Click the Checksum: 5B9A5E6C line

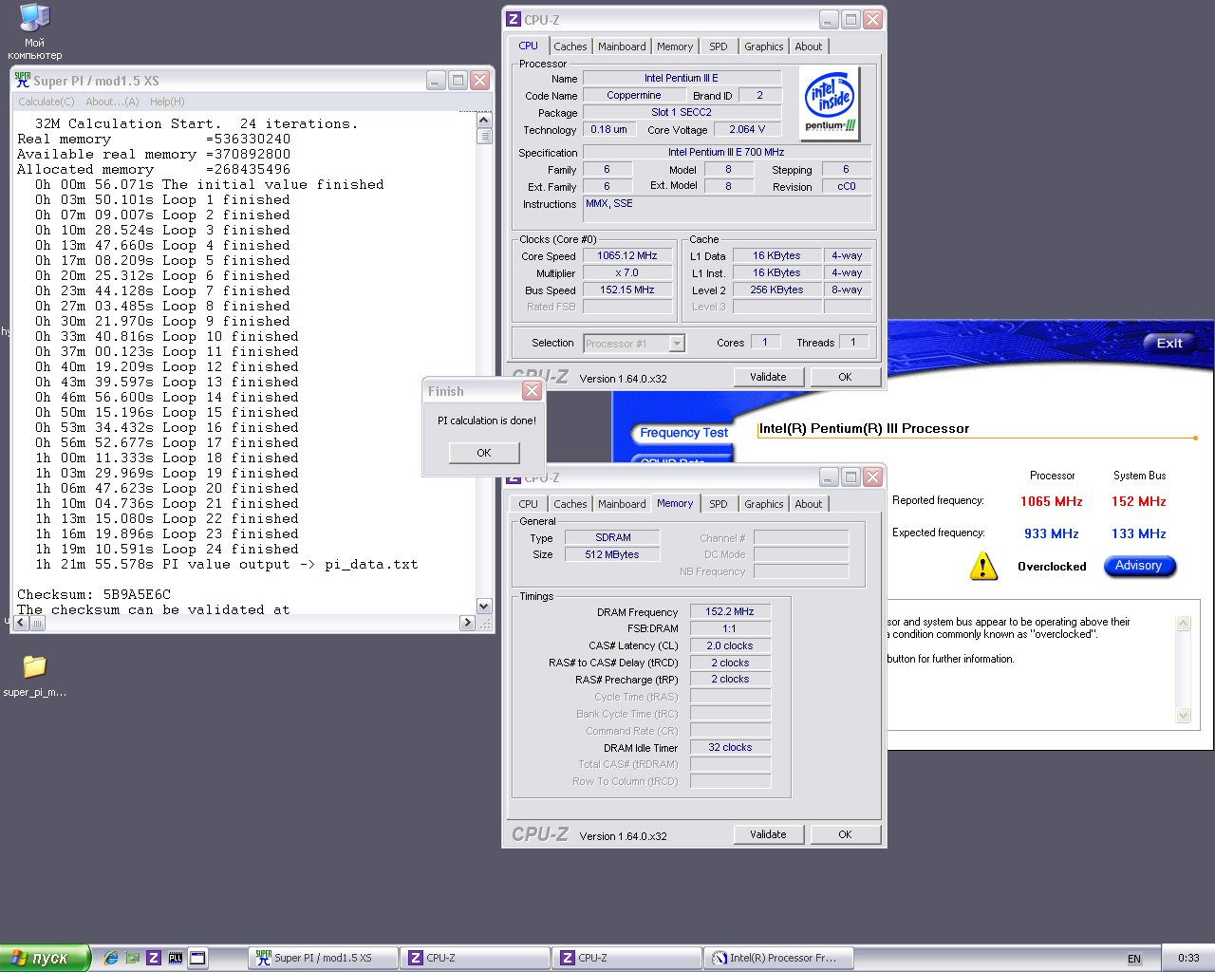[x=94, y=594]
